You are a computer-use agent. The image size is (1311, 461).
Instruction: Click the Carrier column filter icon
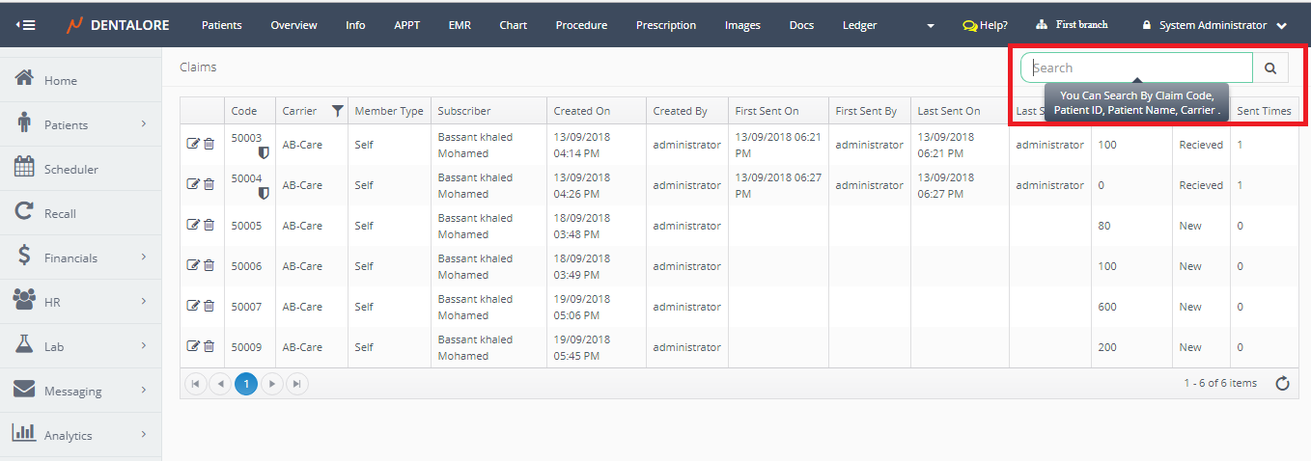click(337, 111)
